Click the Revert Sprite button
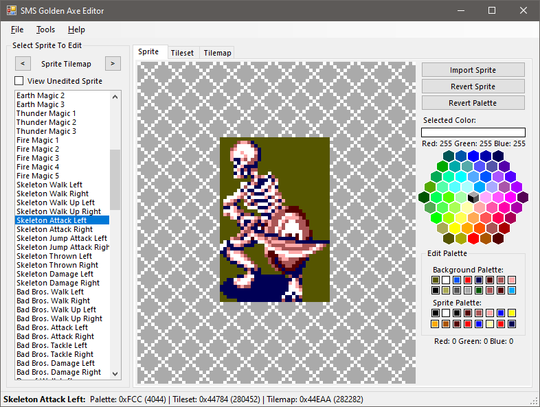The height and width of the screenshot is (407, 540). 473,86
